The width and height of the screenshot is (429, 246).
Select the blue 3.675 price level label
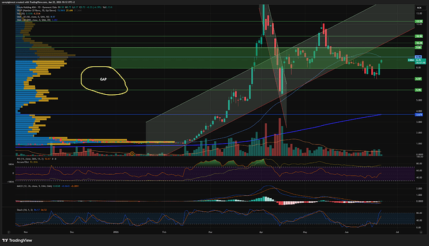419,115
